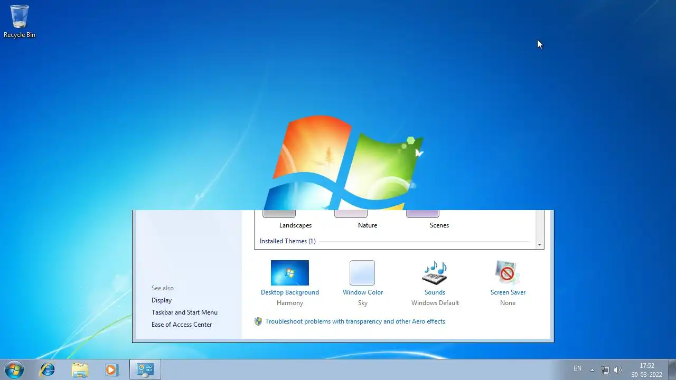The height and width of the screenshot is (380, 676).
Task: Open the Sounds icon
Action: pos(435,273)
